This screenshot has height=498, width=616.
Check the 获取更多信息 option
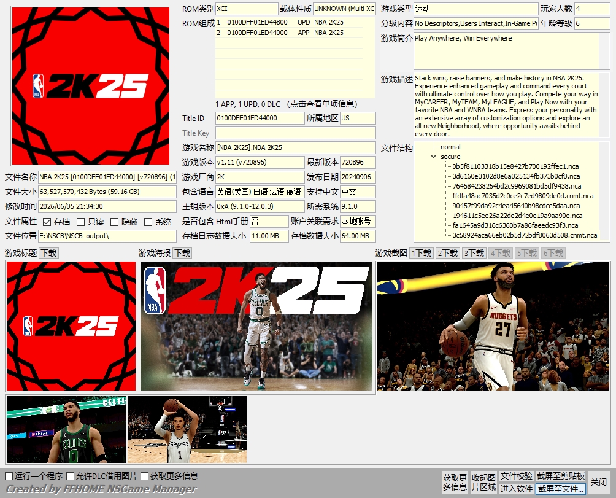(144, 476)
